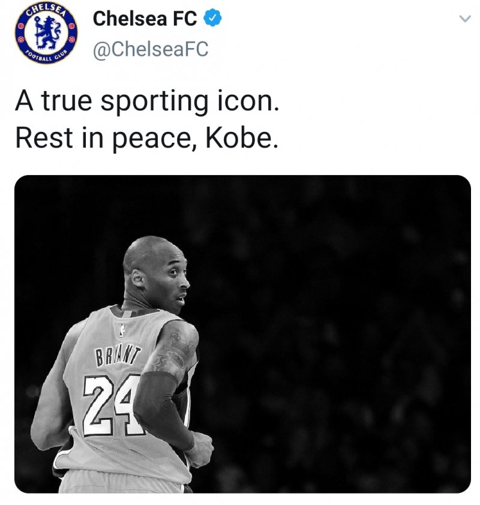Viewport: 480px width, 505px height.
Task: Select the 'A true sporting icon.' text line
Action: pos(146,101)
